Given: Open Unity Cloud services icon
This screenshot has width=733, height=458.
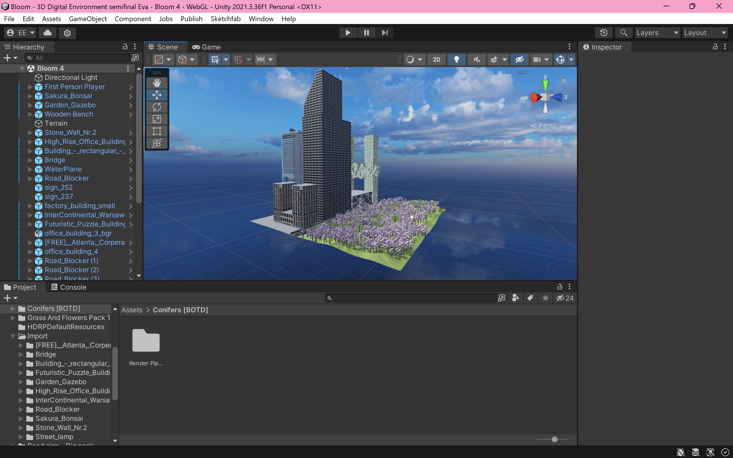Looking at the screenshot, I should (x=48, y=33).
